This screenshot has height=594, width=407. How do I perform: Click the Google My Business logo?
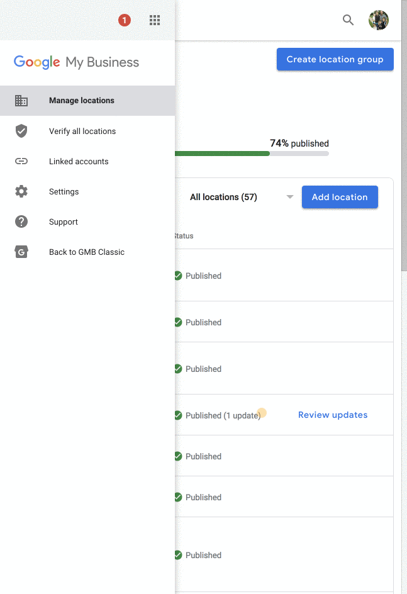click(x=77, y=62)
